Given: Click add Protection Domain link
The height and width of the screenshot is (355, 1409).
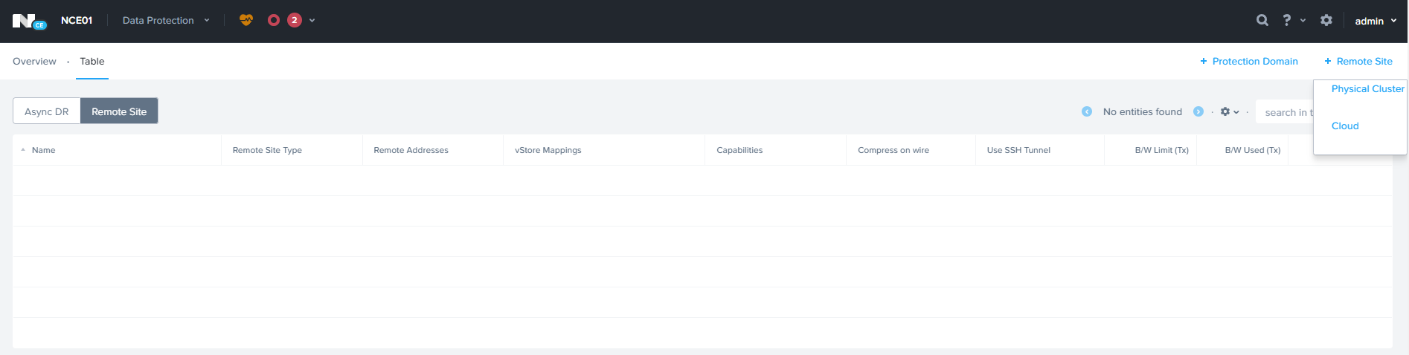Looking at the screenshot, I should (1248, 62).
